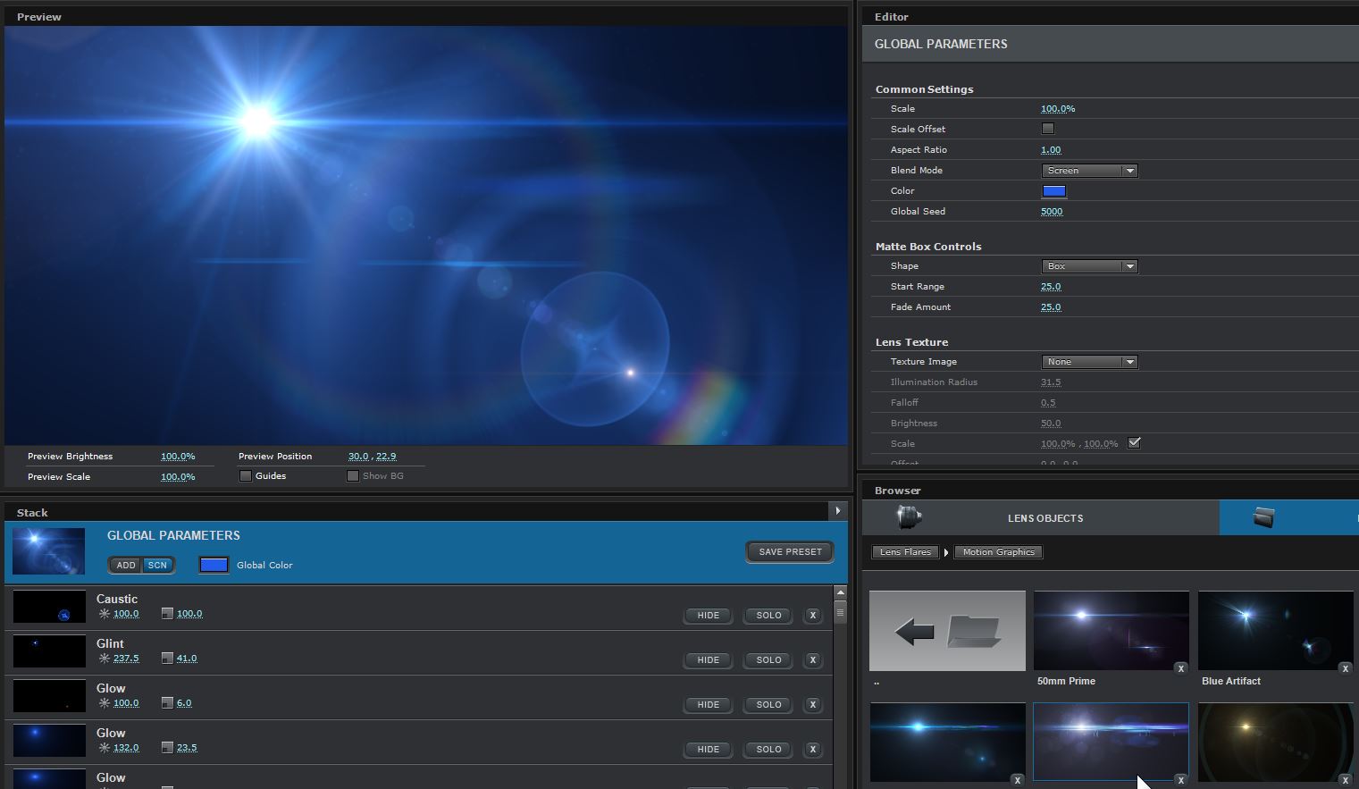
Task: Solo the Caustic layer
Action: (768, 615)
